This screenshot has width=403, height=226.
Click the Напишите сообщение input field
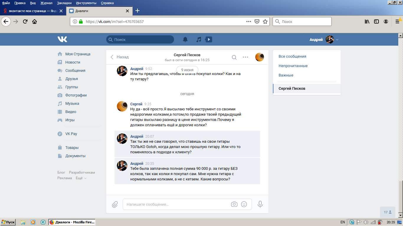coord(177,204)
